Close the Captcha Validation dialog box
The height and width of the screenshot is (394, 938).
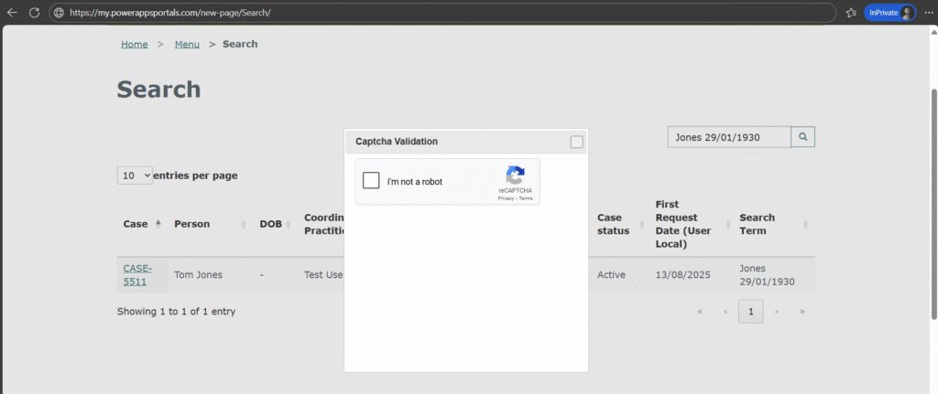(576, 142)
